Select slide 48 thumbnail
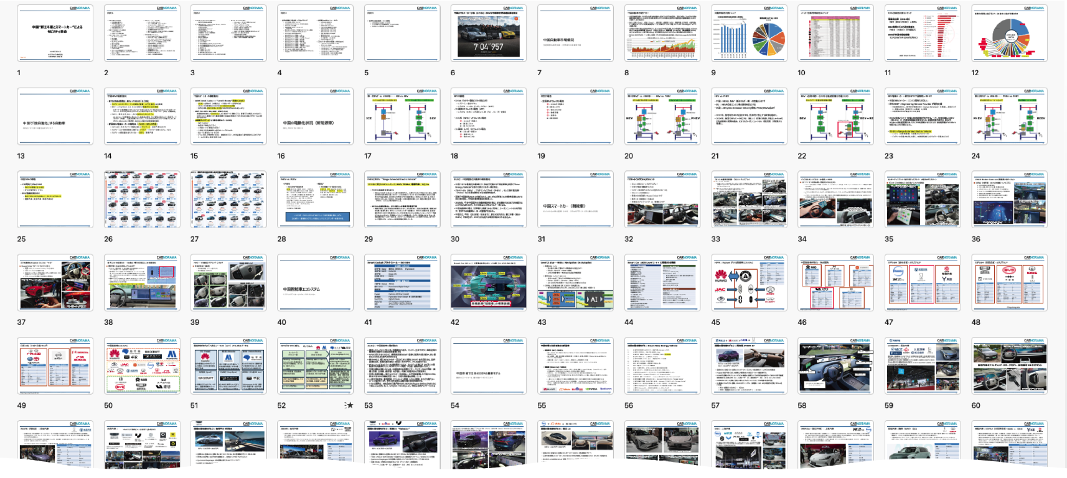 click(x=1010, y=283)
